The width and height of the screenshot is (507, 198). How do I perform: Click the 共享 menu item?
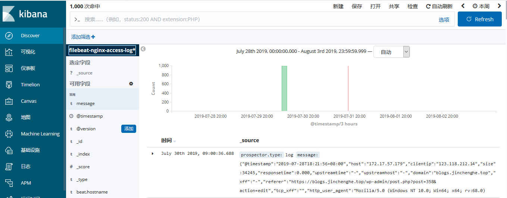[394, 6]
